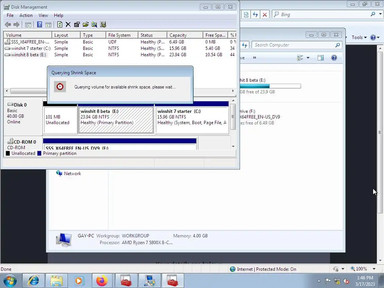Click the muted volume tray icon
This screenshot has height=288, width=384.
tap(346, 281)
